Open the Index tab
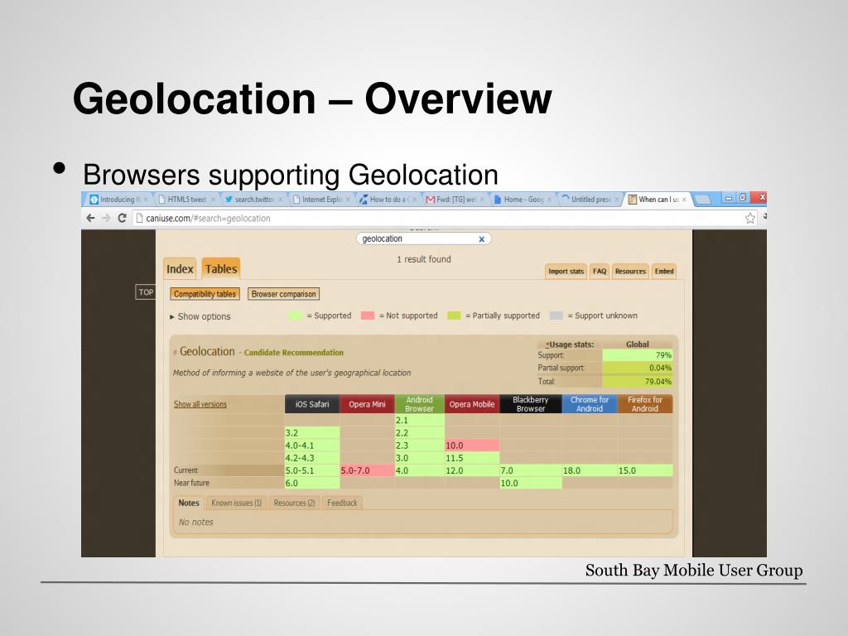The width and height of the screenshot is (848, 636). point(180,269)
